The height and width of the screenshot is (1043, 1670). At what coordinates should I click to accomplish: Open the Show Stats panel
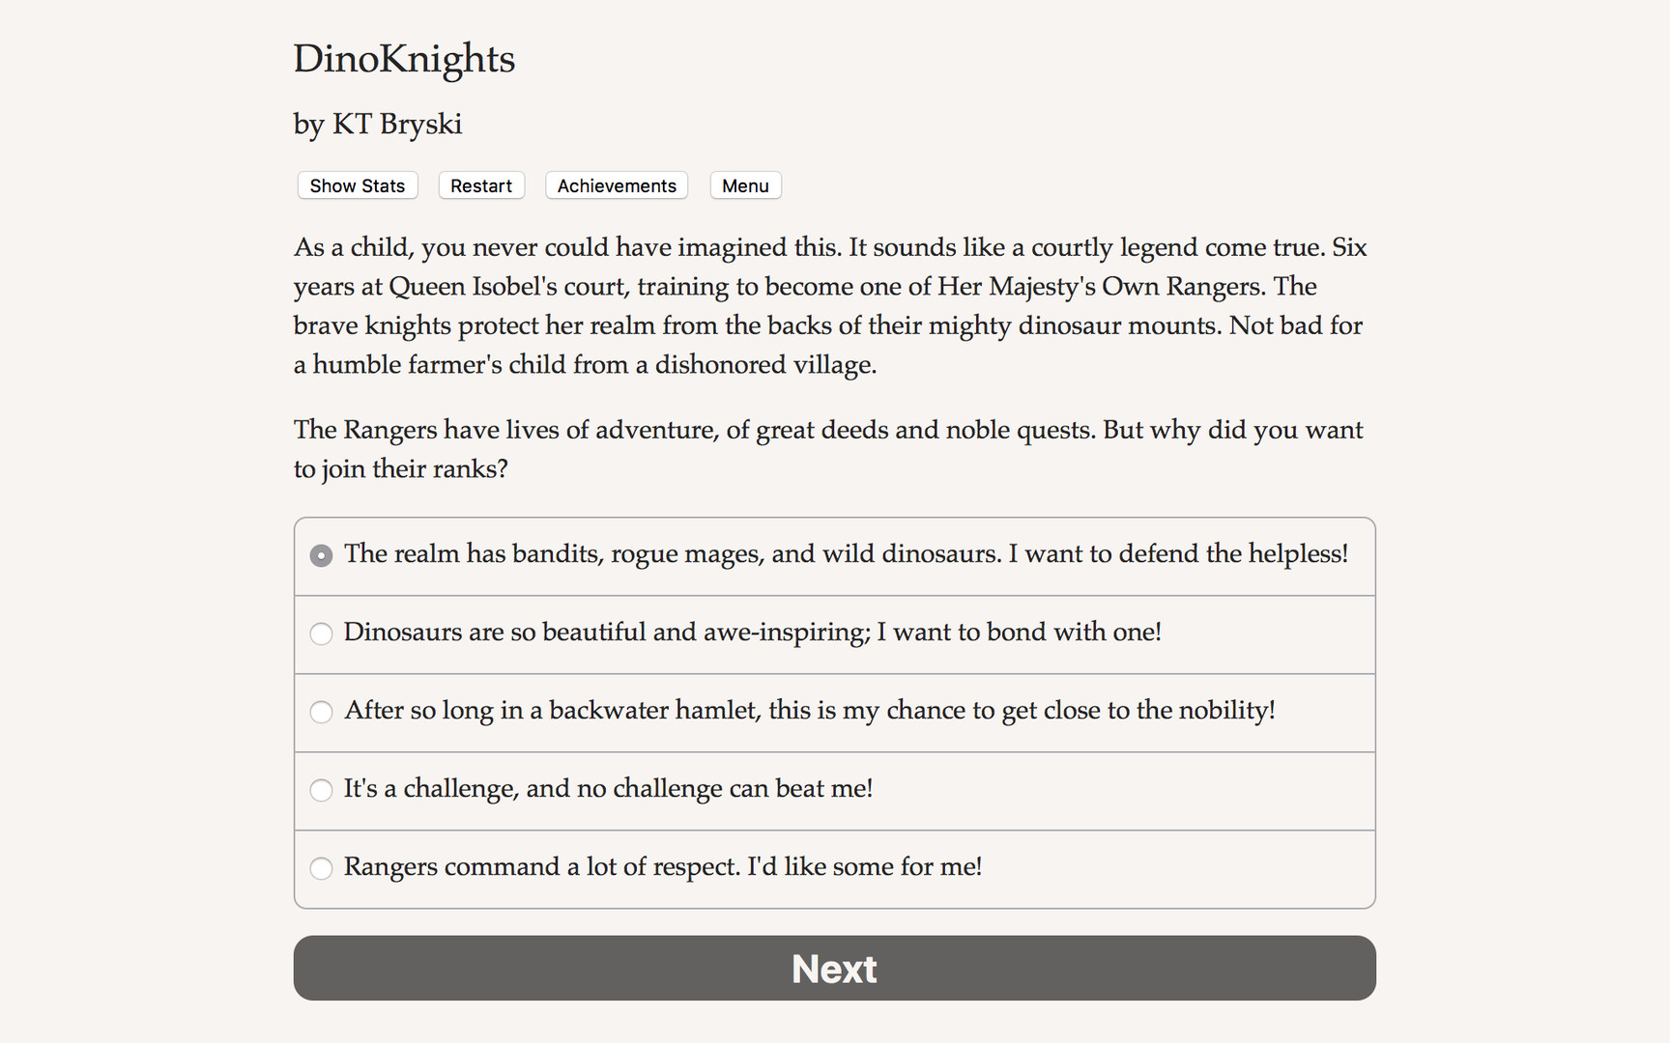(x=357, y=185)
